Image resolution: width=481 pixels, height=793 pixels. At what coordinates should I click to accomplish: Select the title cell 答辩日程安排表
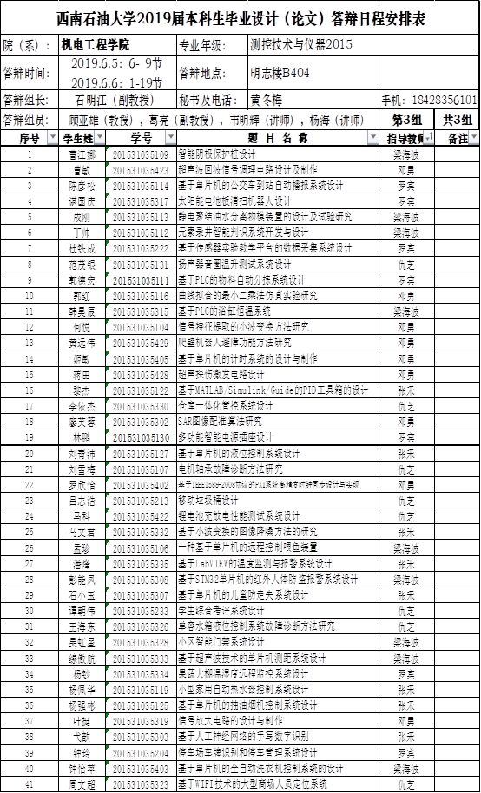(240, 18)
